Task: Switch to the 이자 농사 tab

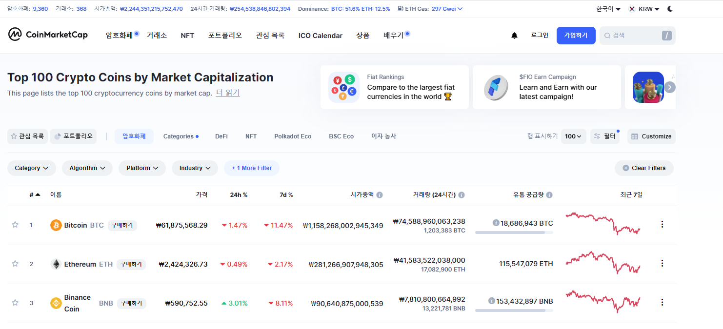Action: pyautogui.click(x=384, y=136)
